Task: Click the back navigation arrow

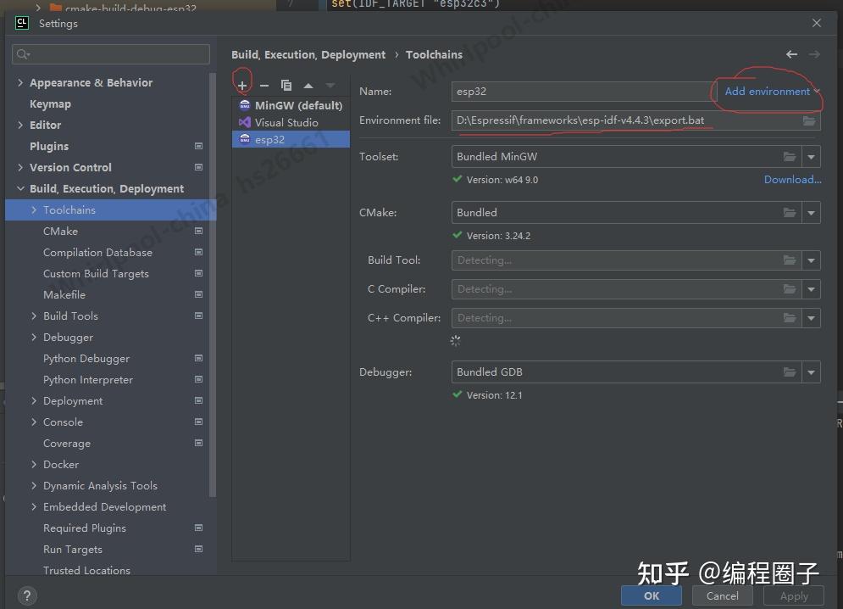Action: click(x=791, y=53)
